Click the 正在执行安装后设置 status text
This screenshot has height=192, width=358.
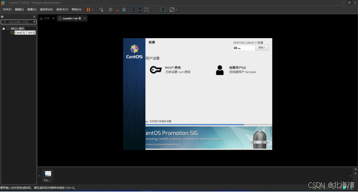(x=160, y=121)
